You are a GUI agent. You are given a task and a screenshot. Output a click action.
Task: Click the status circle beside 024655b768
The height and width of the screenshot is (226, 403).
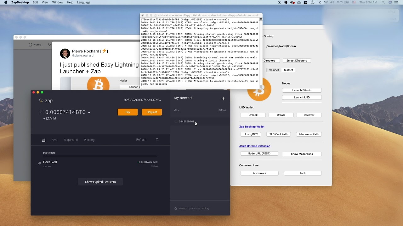tap(176, 121)
